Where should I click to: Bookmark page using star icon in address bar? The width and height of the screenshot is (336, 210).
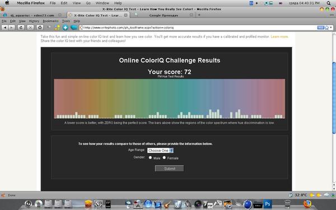pyautogui.click(x=326, y=27)
